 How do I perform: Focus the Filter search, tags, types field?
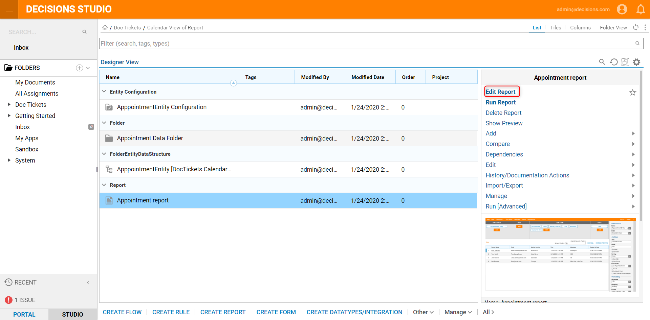pyautogui.click(x=371, y=43)
